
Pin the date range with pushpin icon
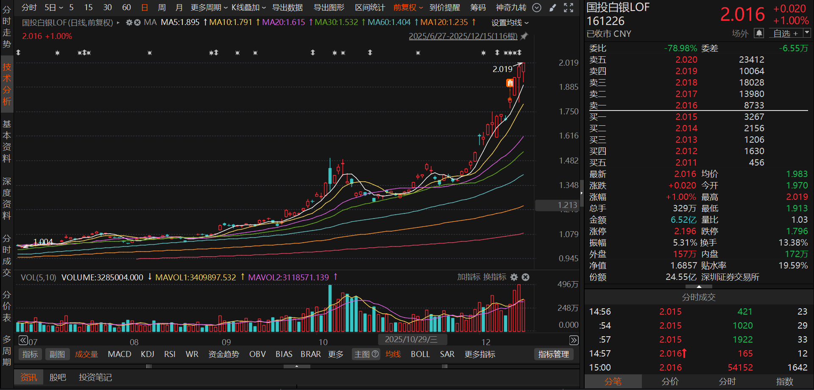pos(524,36)
